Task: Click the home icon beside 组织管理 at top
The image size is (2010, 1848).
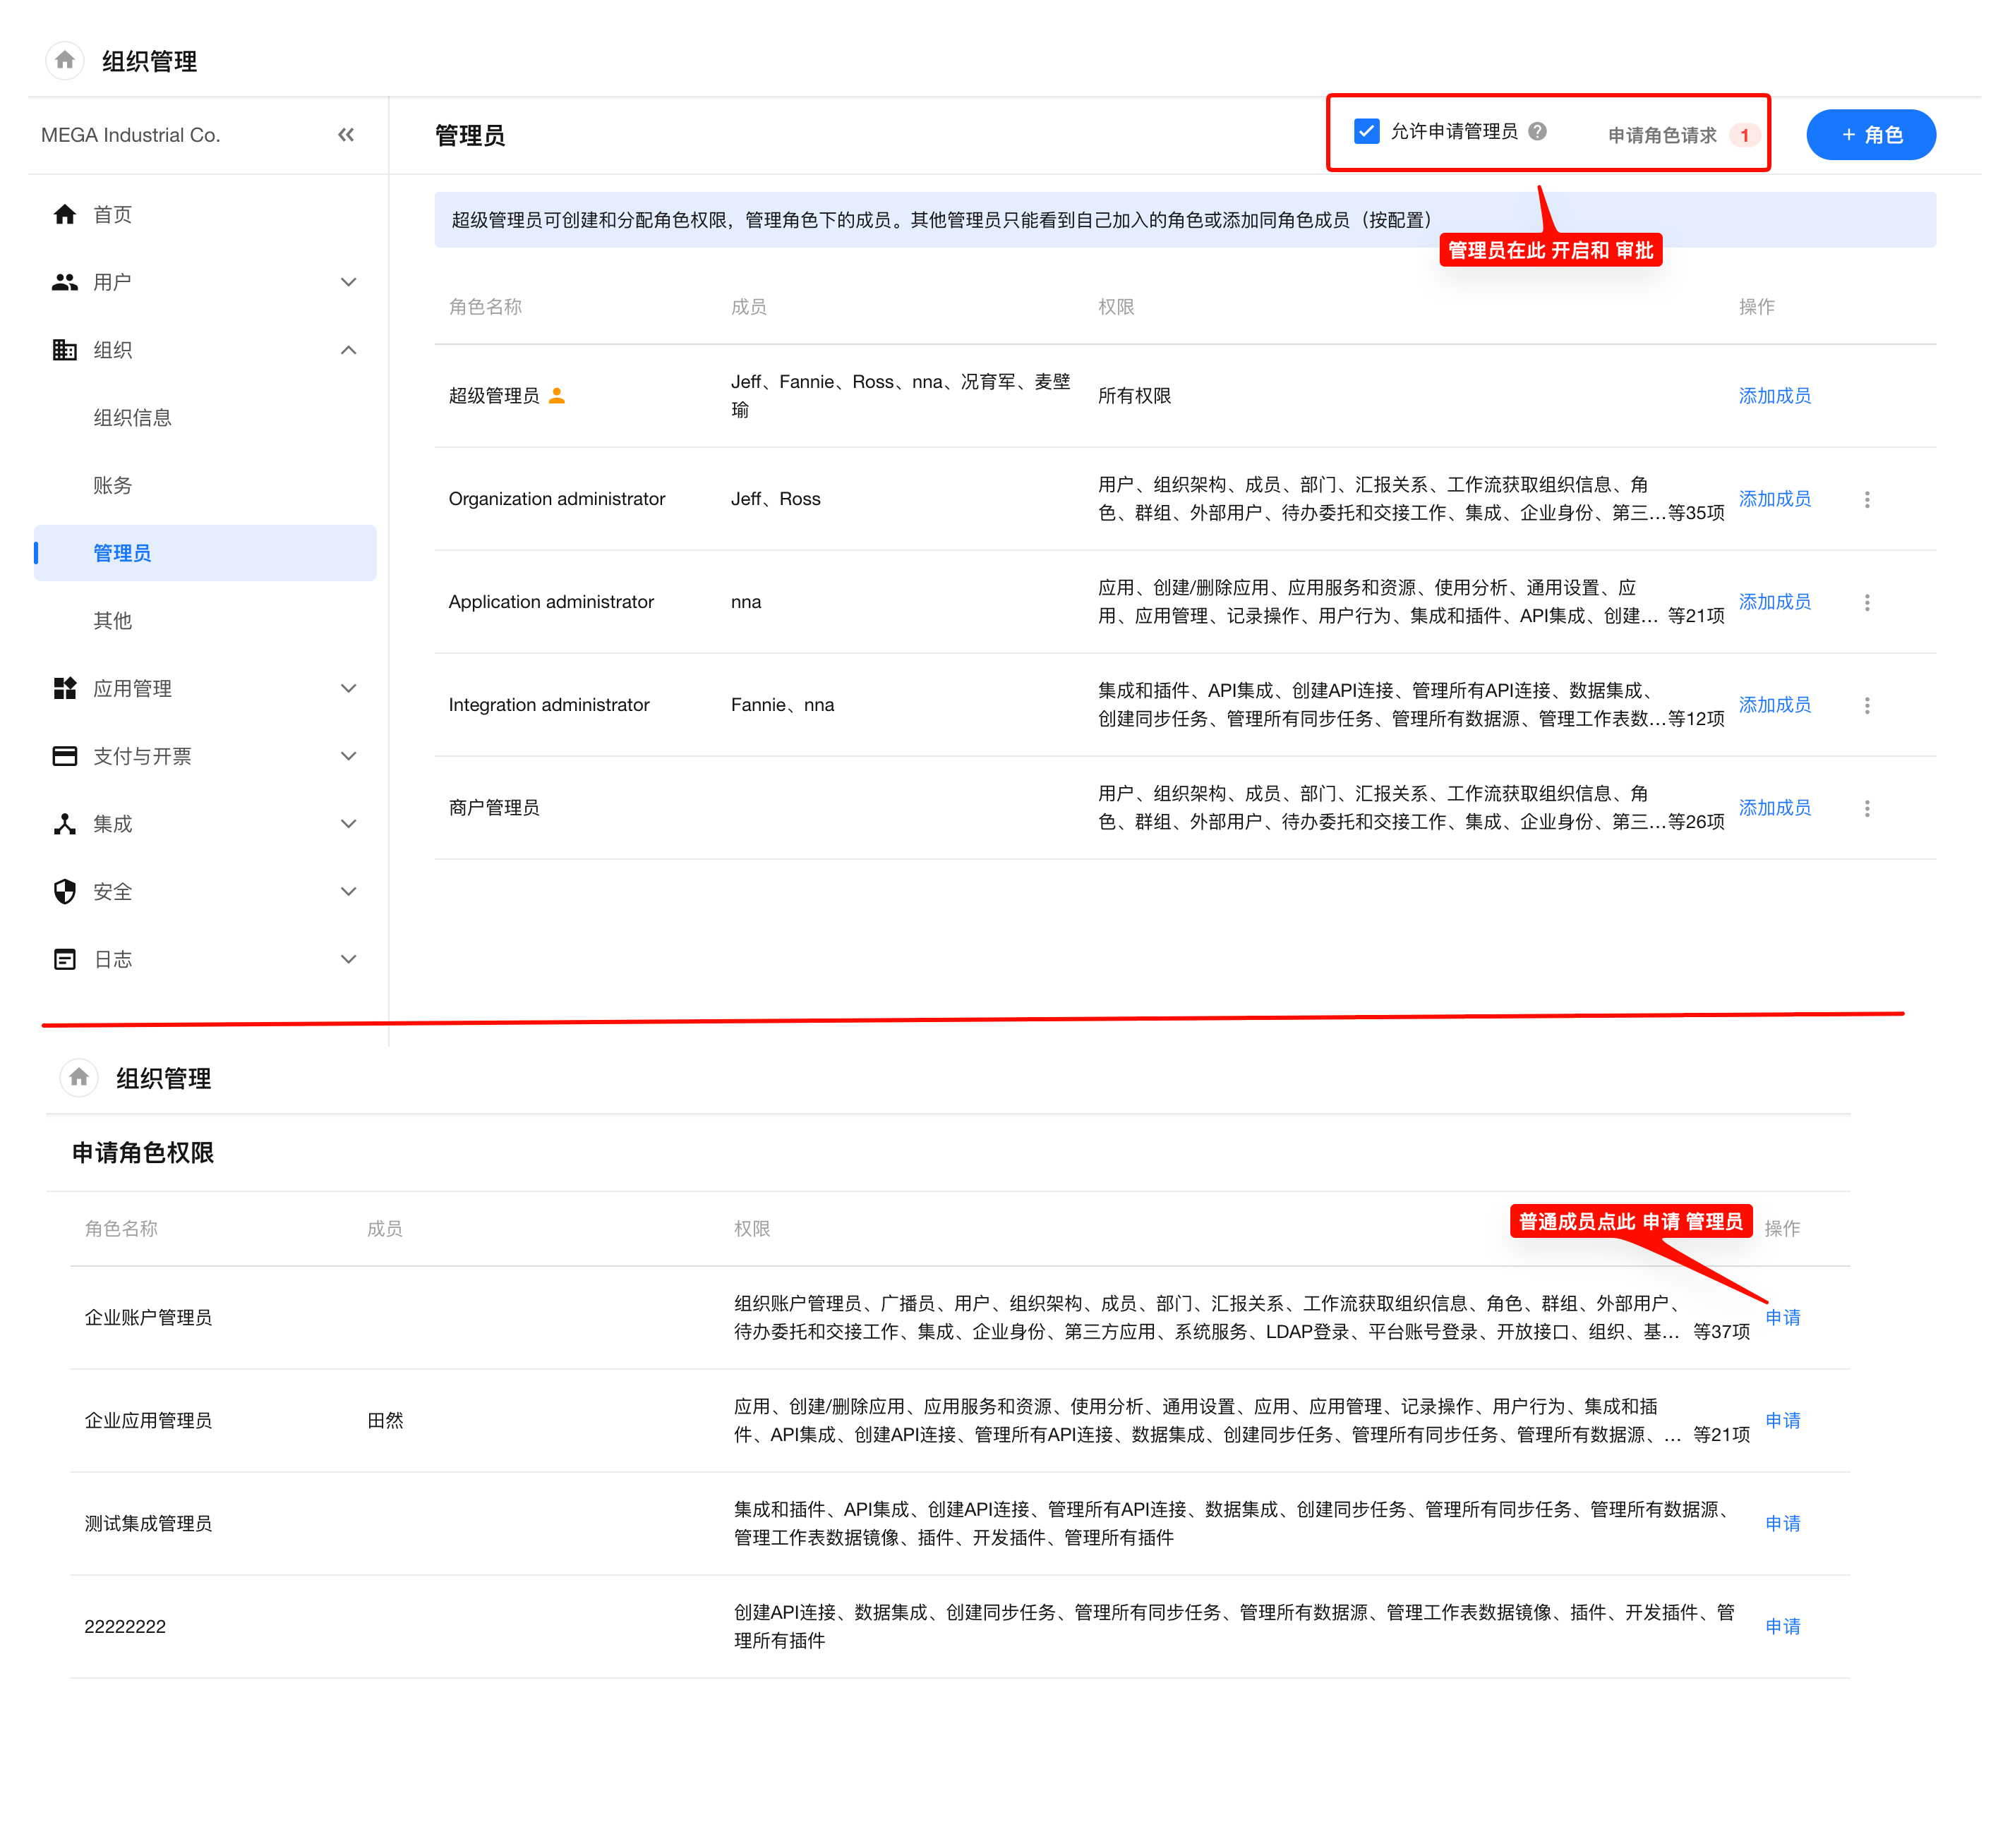Action: 65,60
